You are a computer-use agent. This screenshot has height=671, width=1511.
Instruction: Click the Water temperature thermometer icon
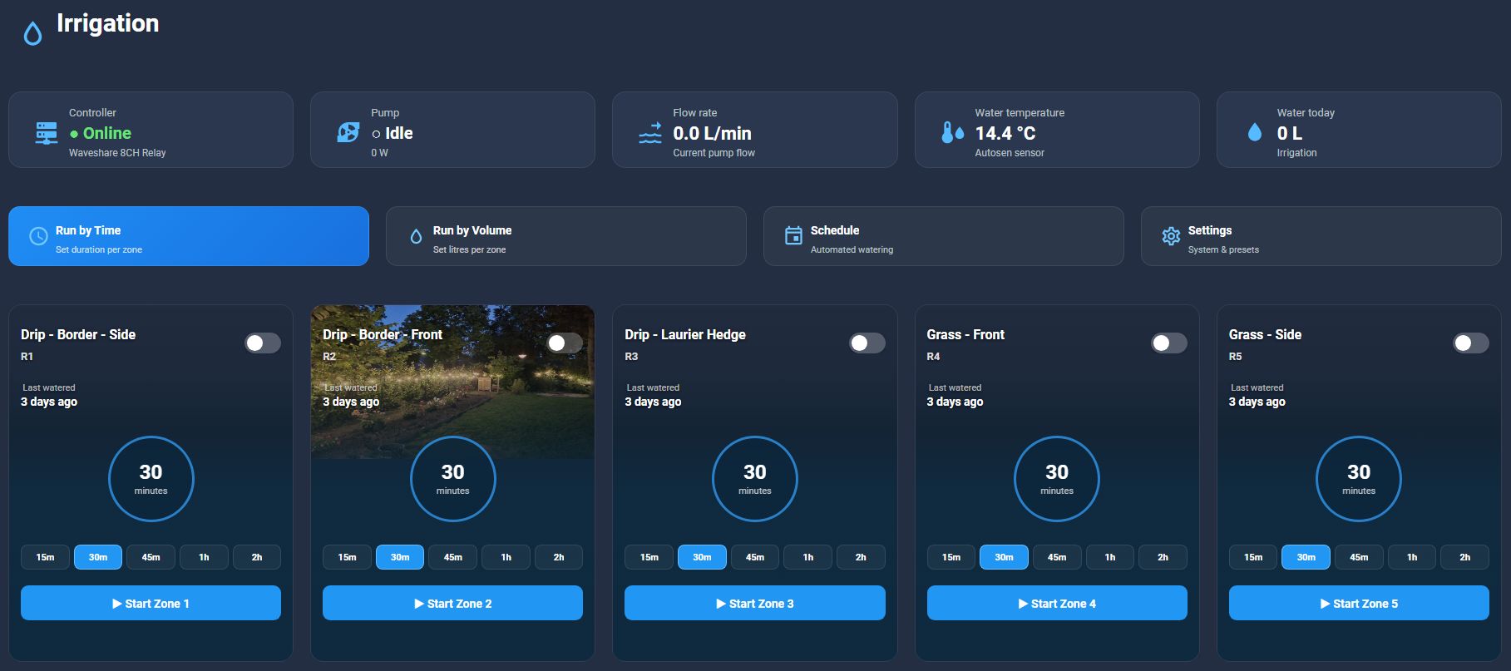pos(952,132)
